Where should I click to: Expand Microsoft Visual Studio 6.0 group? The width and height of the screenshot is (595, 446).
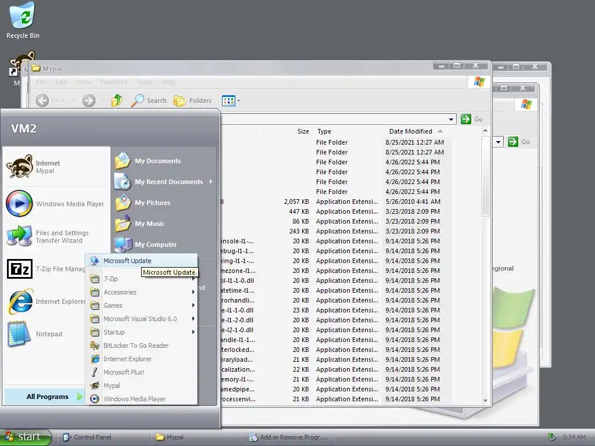tap(142, 319)
